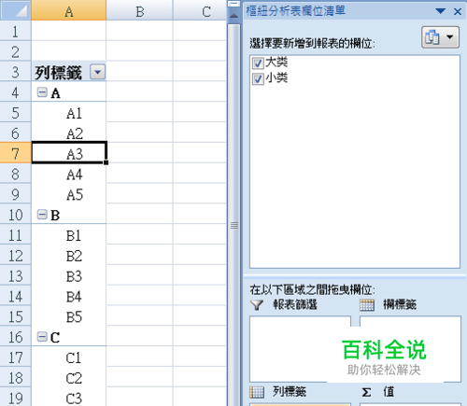
Task: Select row 7 header
Action: click(x=15, y=153)
